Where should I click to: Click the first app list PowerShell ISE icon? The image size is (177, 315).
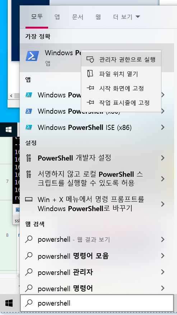(x=29, y=95)
